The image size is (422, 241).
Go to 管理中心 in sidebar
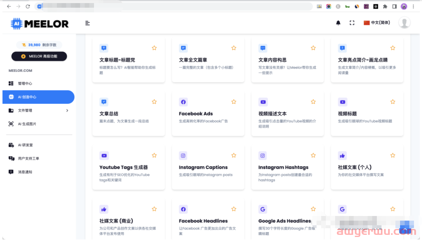coord(25,84)
